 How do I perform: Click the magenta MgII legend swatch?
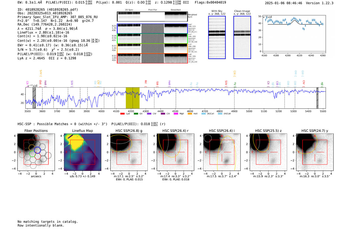click(x=176, y=114)
